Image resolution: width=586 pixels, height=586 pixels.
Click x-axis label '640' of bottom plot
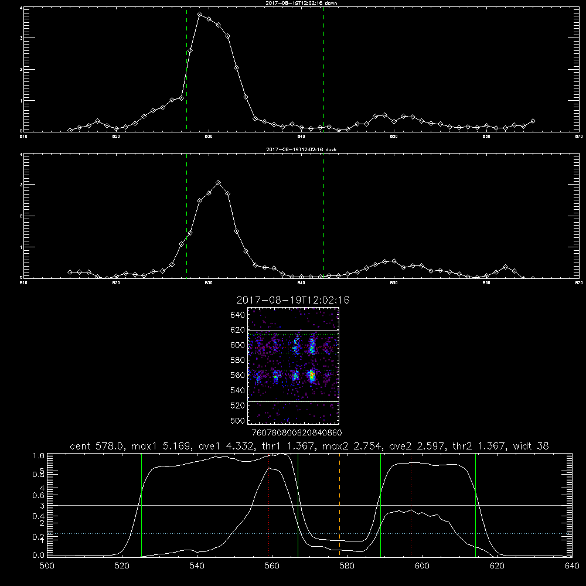tap(572, 566)
